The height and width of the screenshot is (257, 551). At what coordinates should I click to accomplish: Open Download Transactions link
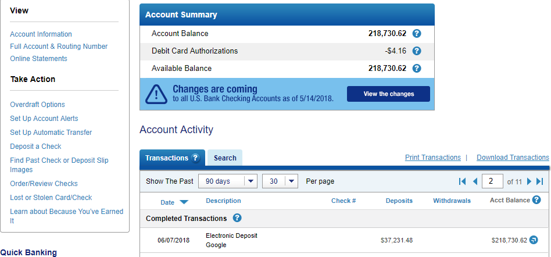click(x=513, y=158)
